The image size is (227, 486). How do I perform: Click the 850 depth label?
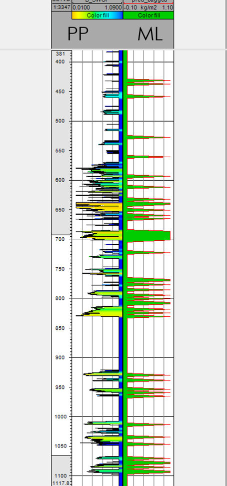pos(60,328)
